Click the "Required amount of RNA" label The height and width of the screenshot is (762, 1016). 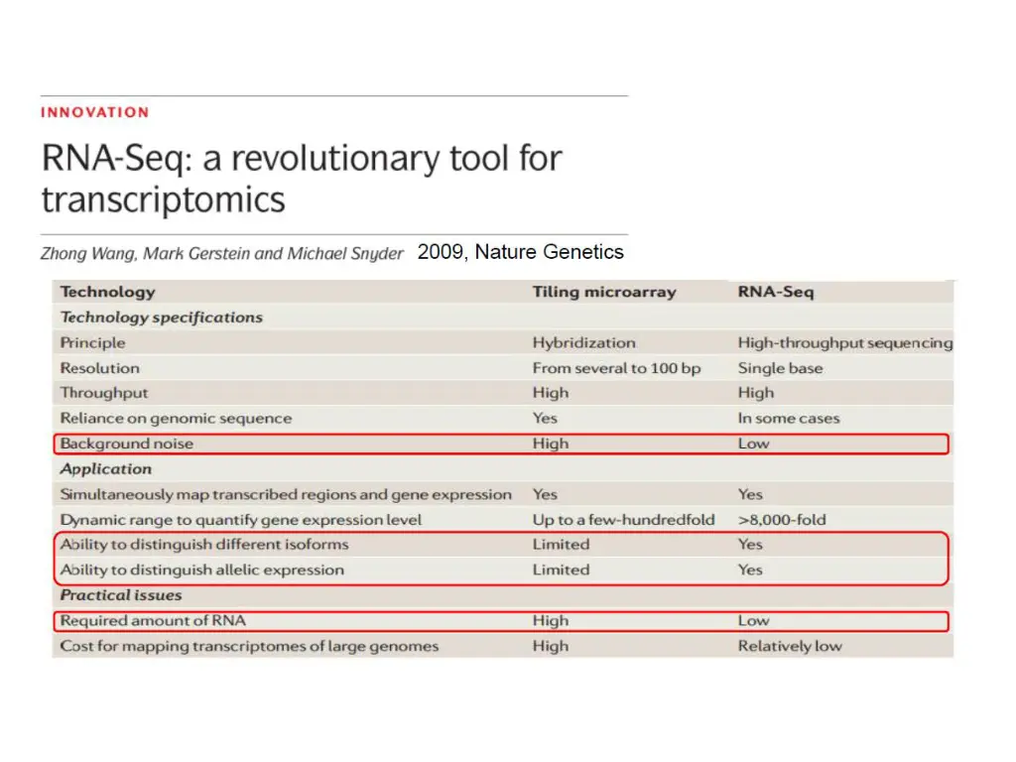click(x=153, y=621)
